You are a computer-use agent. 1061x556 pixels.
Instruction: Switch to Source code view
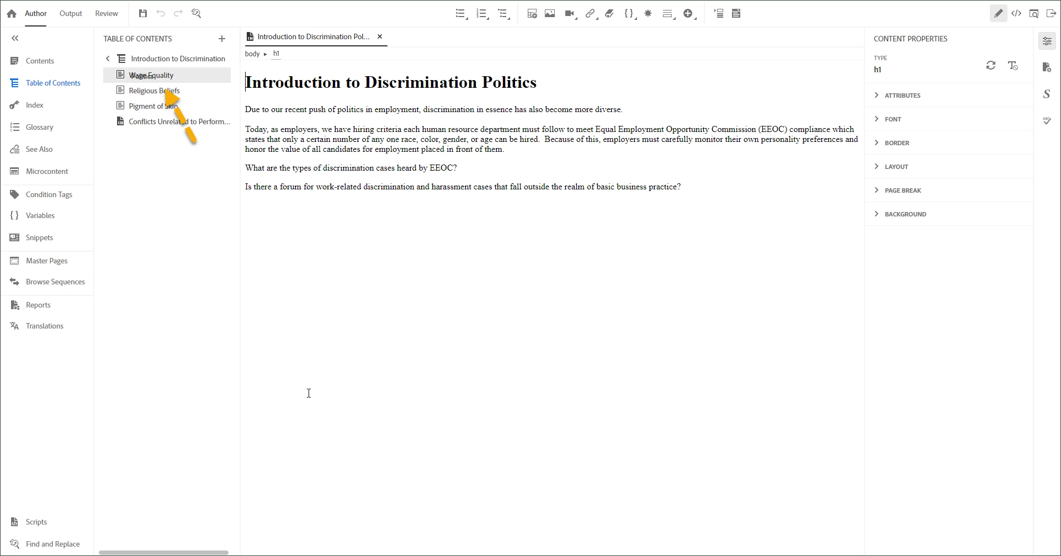1016,14
